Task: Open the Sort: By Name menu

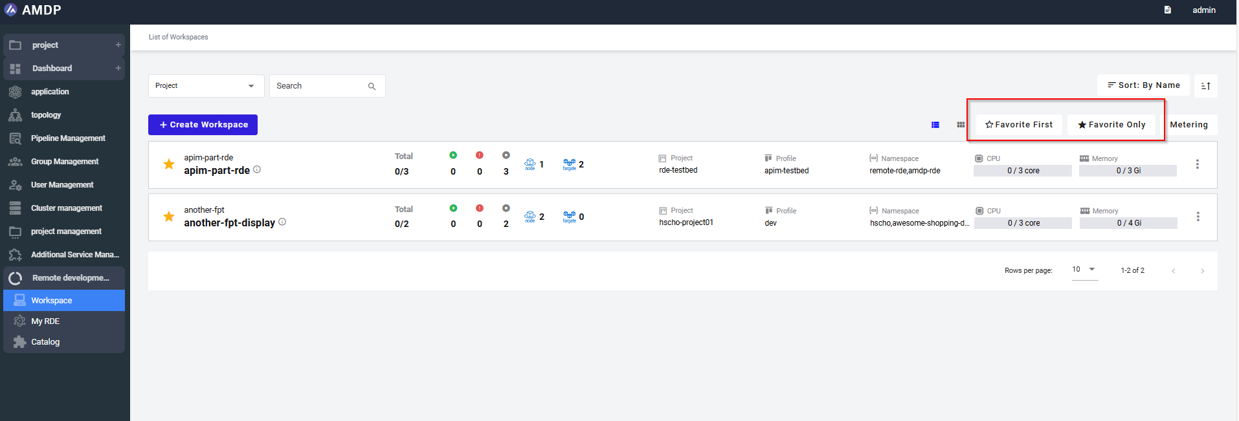Action: 1144,85
